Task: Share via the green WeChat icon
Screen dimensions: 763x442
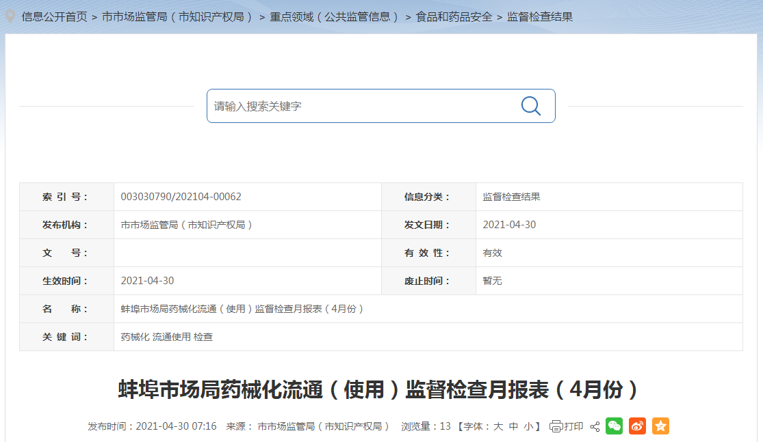Action: (x=614, y=426)
